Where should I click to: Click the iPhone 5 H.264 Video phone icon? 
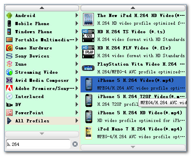(x=89, y=84)
